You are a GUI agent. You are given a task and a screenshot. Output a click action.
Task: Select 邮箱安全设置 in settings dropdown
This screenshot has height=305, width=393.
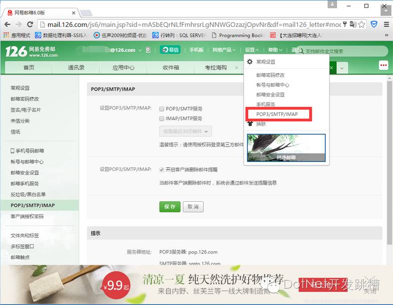[x=270, y=95]
